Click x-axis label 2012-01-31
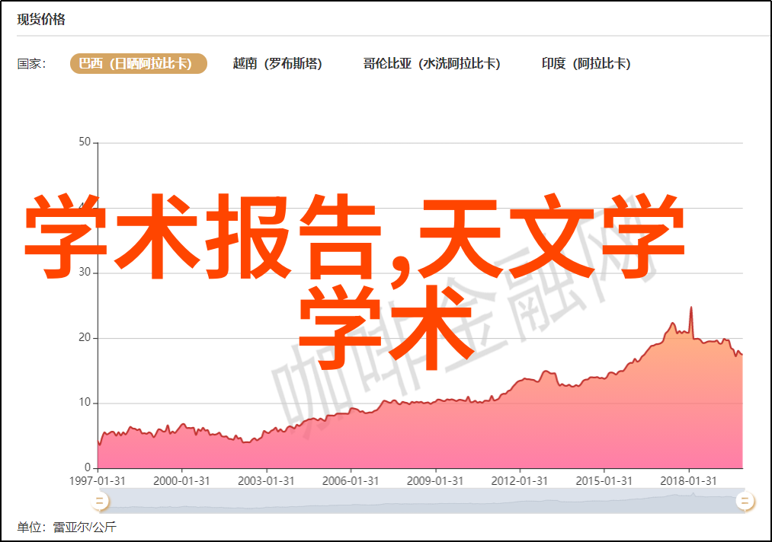 point(520,481)
